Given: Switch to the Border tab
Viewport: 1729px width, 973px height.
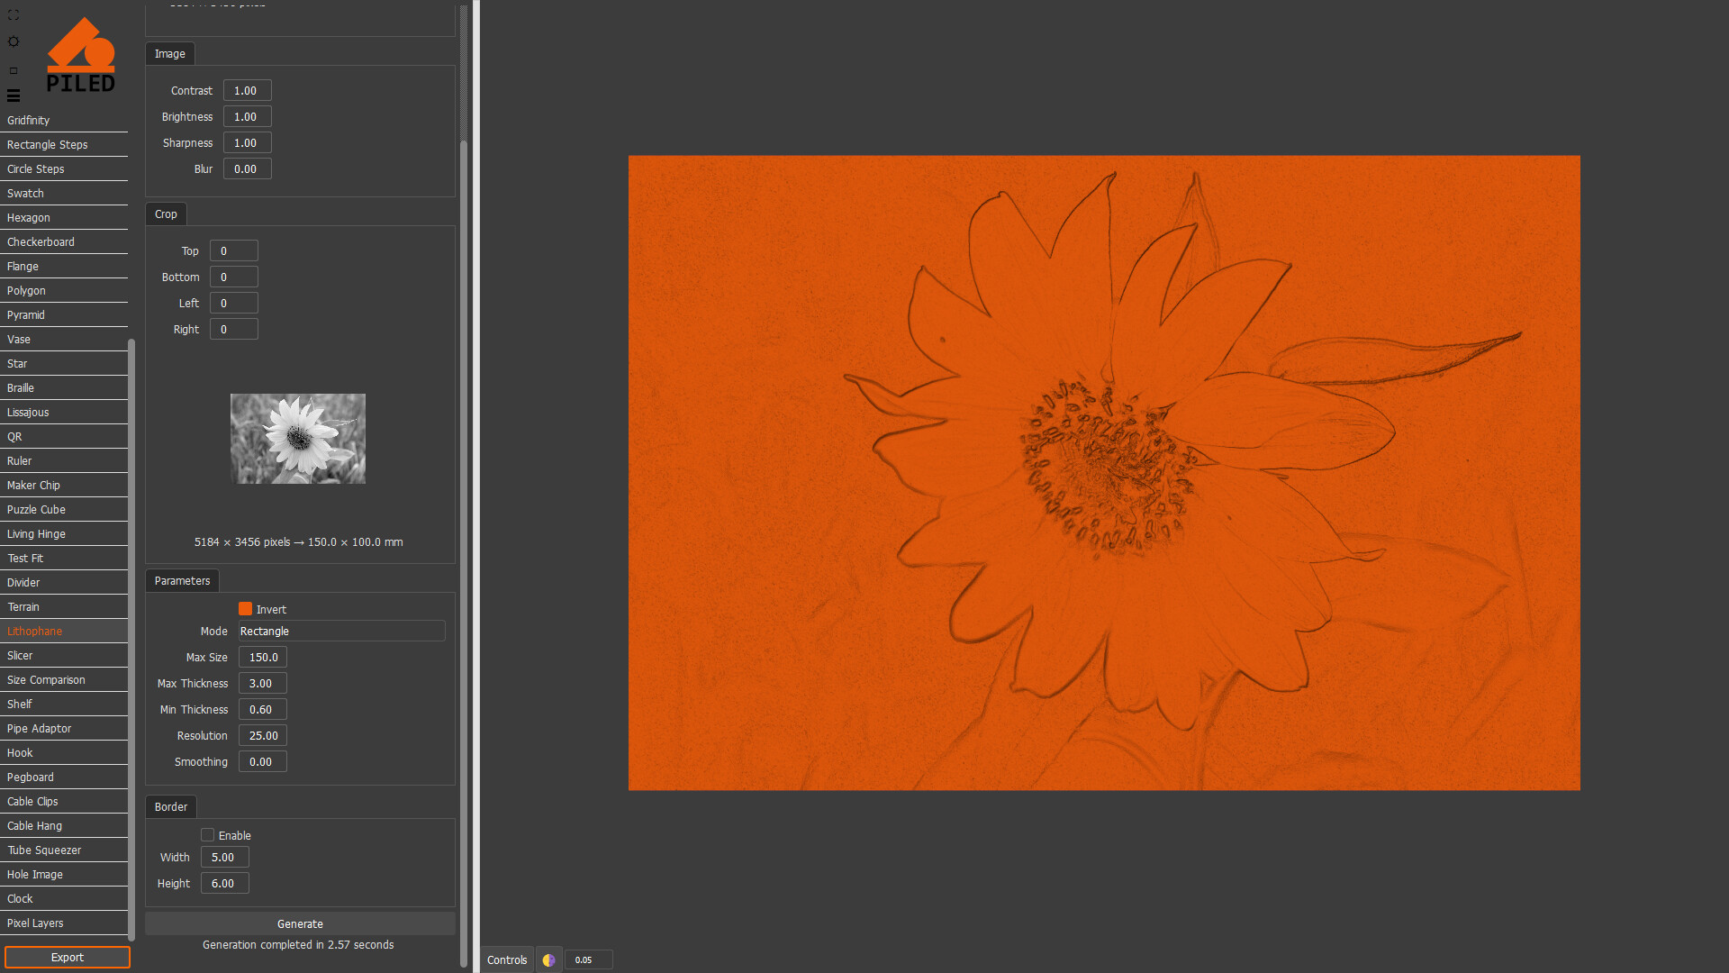Looking at the screenshot, I should tap(170, 806).
